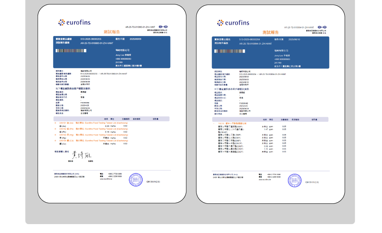Click the barcode on the right report
The width and height of the screenshot is (382, 233).
(230, 51)
